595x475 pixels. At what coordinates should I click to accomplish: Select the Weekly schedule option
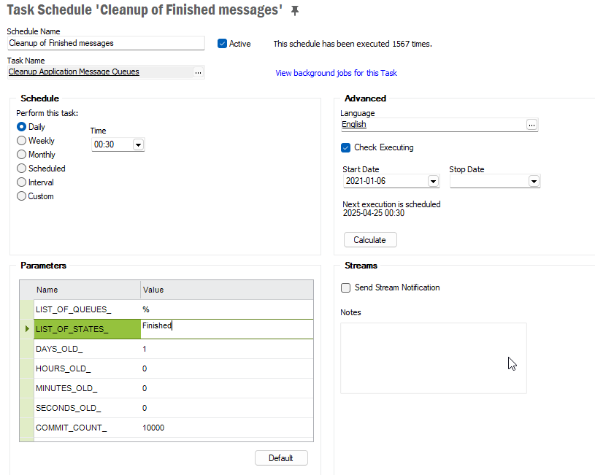pyautogui.click(x=22, y=141)
